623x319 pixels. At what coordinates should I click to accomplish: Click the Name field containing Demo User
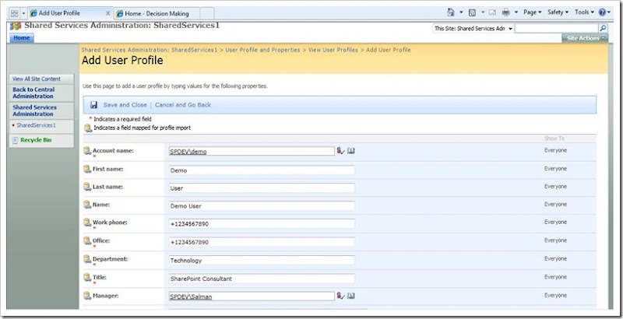(262, 206)
